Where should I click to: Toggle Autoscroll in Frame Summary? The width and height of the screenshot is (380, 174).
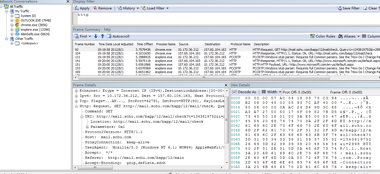pos(118,36)
